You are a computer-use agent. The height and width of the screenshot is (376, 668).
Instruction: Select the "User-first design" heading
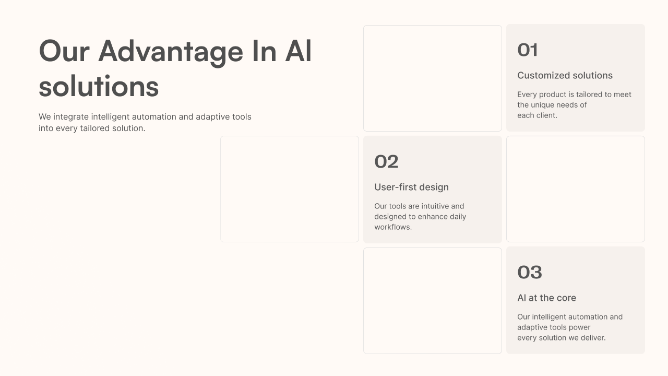coord(411,187)
